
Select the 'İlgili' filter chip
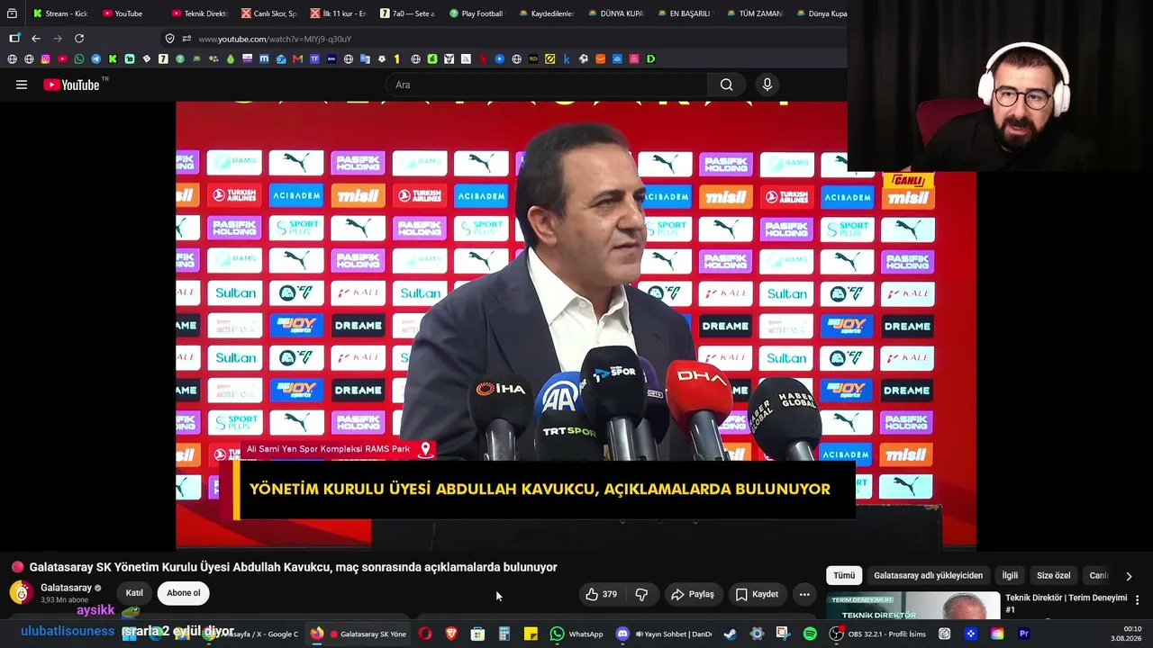pyautogui.click(x=1010, y=576)
